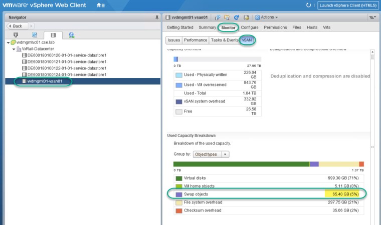The image size is (381, 225).
Task: Collapse the VxRail-Datacenter tree node
Action: (14, 49)
